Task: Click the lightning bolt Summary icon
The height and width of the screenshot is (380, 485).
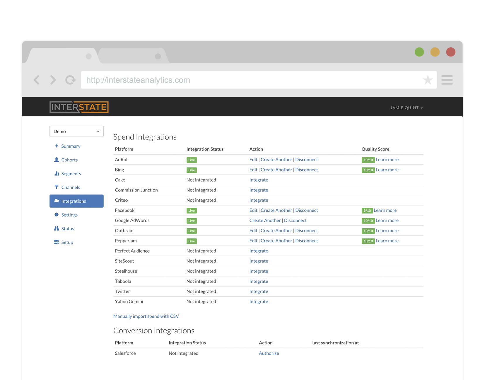Action: 57,146
